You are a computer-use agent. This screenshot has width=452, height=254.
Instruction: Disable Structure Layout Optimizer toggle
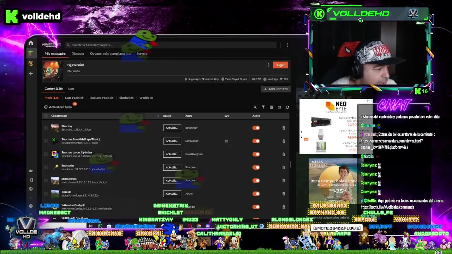click(x=256, y=154)
